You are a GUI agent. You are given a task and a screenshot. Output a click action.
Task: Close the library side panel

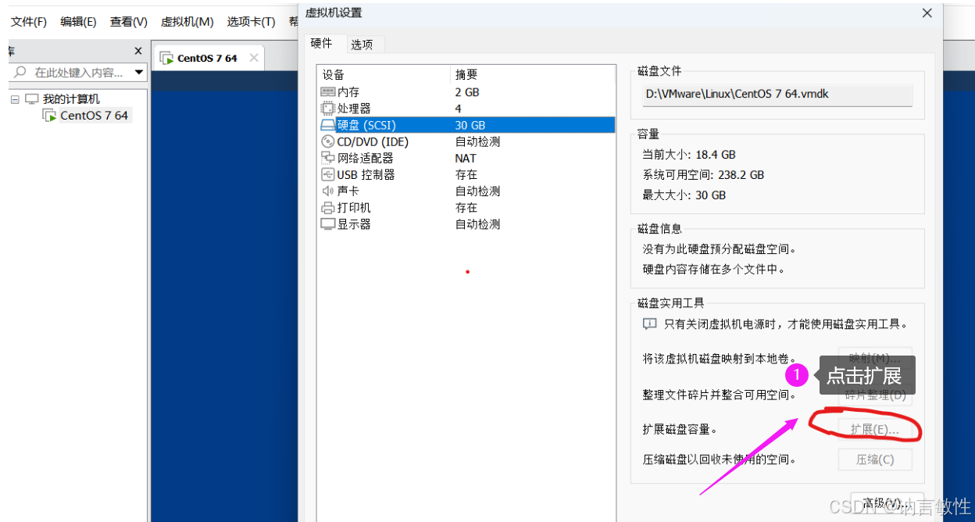click(x=138, y=51)
